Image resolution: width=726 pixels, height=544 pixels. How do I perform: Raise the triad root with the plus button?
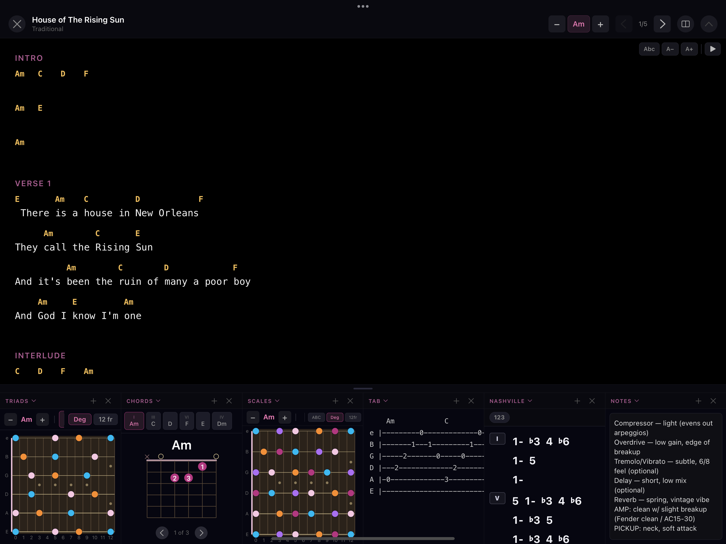[x=42, y=420]
